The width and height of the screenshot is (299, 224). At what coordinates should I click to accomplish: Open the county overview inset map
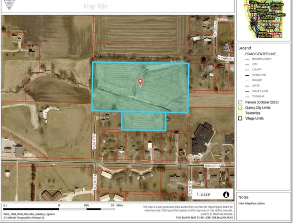click(264, 19)
